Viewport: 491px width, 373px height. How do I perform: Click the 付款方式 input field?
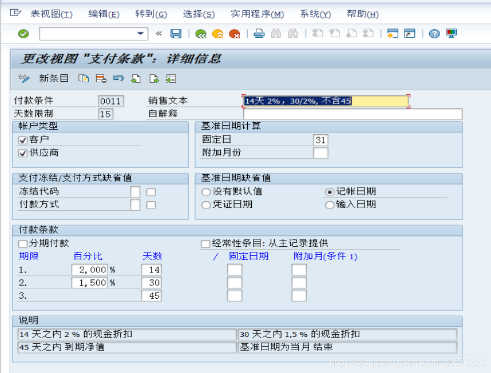click(x=135, y=205)
